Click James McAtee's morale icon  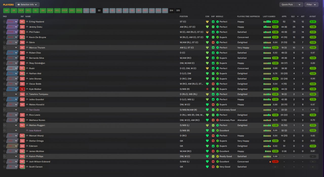pos(217,151)
